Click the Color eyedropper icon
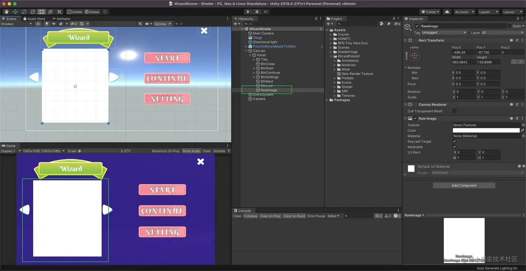526x271 pixels. (523, 130)
